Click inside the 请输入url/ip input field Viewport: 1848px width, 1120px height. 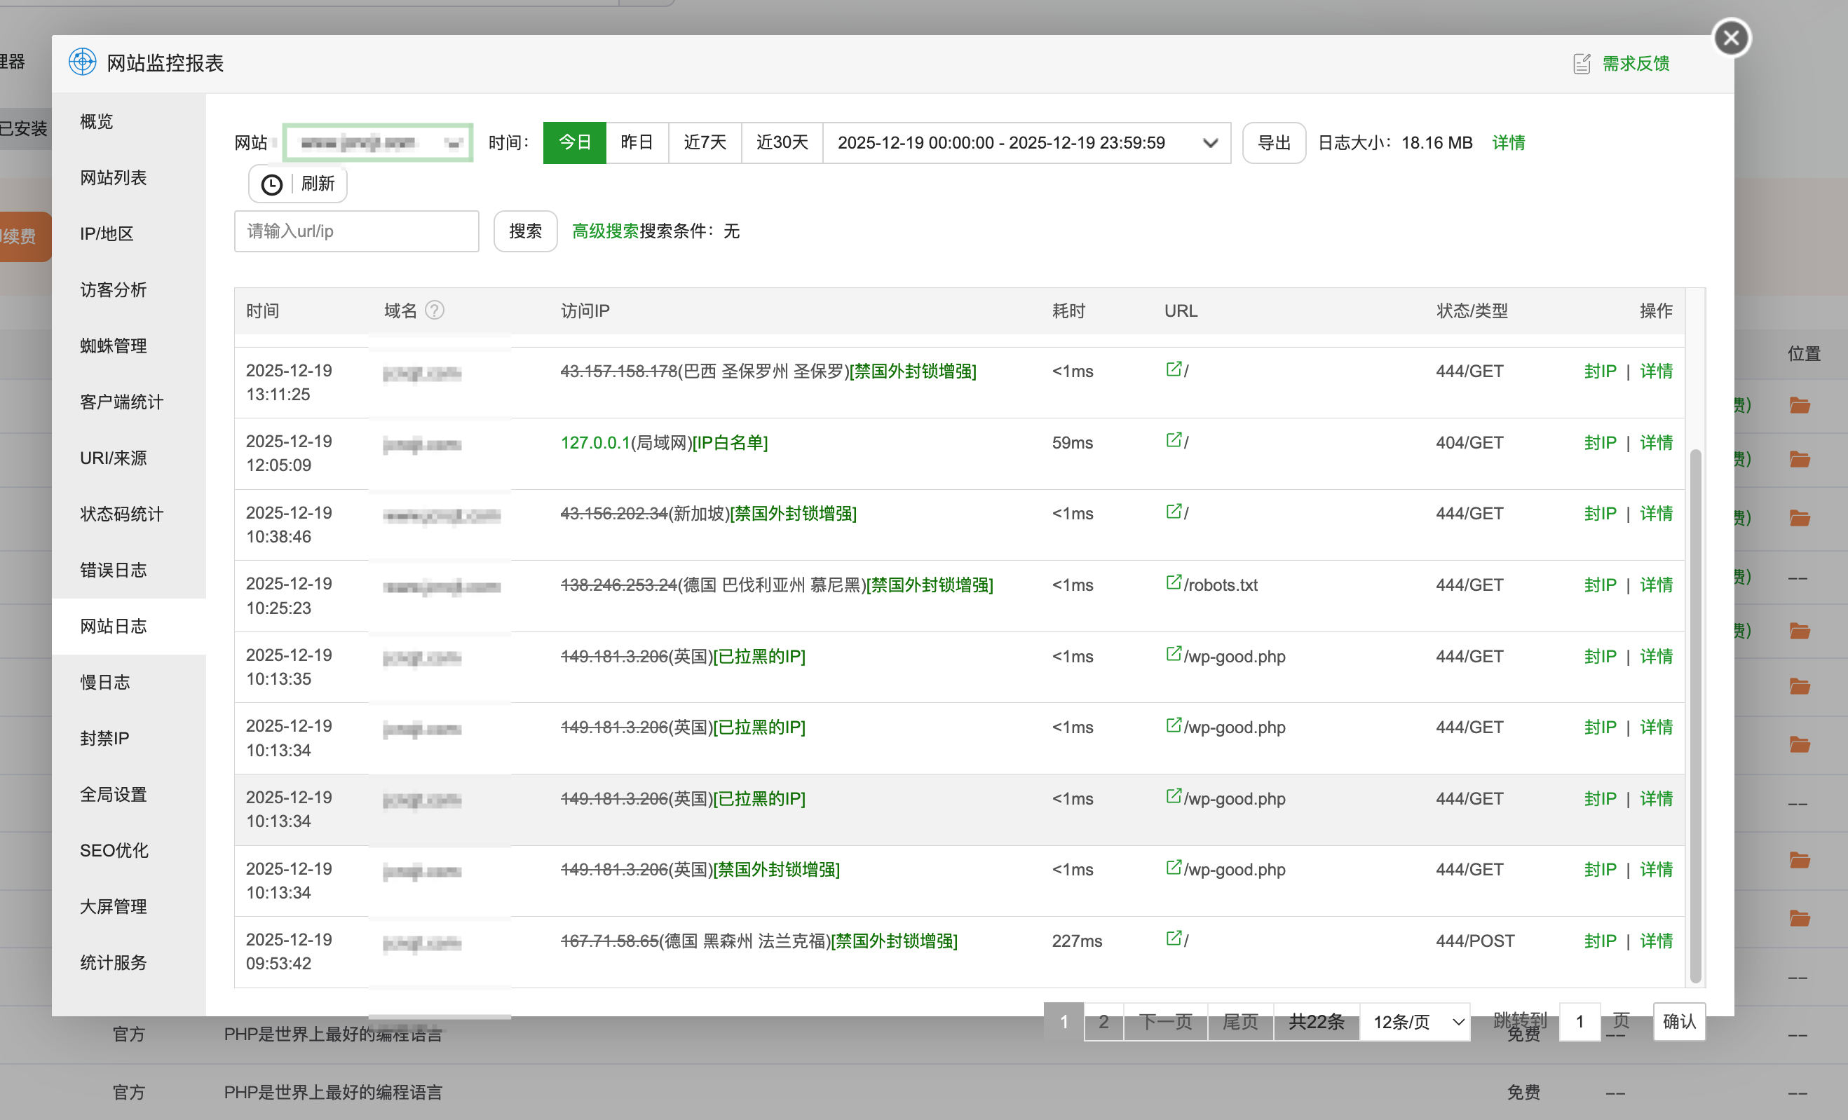pos(356,231)
